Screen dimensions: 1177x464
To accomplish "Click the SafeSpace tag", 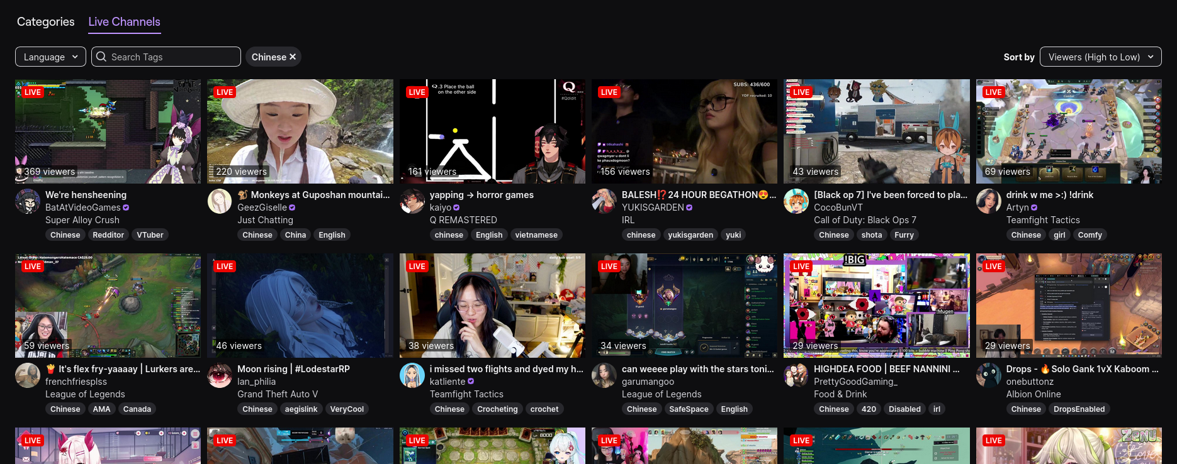I will pos(689,409).
